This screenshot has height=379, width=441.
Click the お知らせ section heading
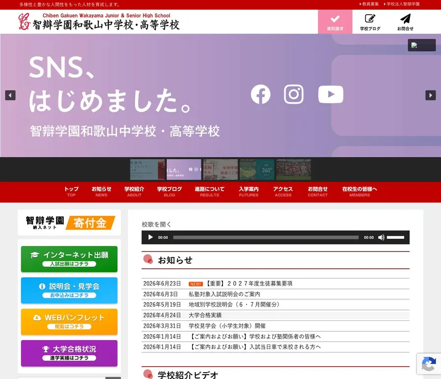(175, 260)
